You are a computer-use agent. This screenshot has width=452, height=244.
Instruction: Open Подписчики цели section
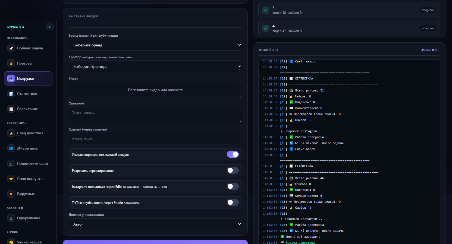coord(28,164)
